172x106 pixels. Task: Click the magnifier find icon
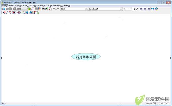[23, 13]
